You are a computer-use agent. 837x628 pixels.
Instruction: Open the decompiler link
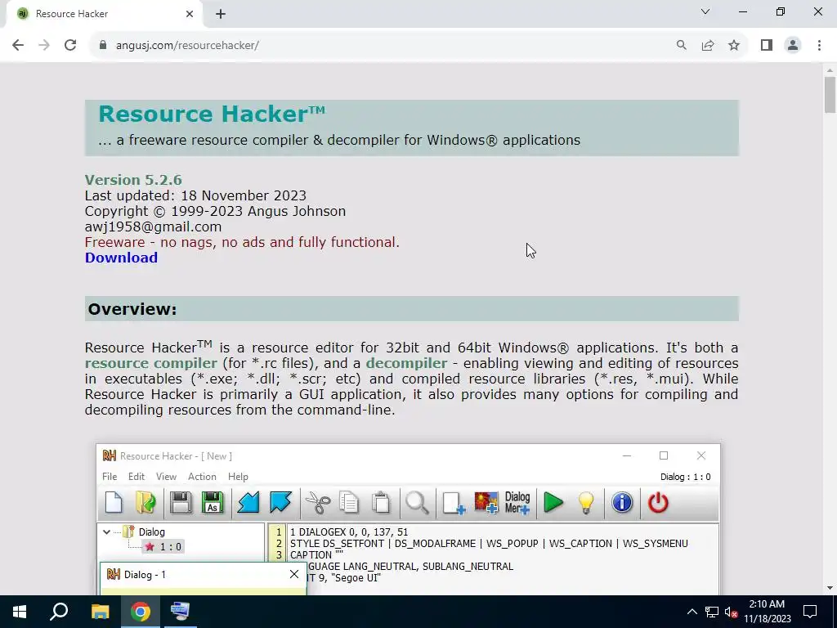point(406,363)
